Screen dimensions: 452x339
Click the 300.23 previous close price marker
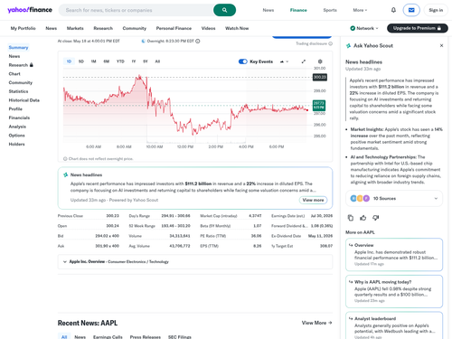(x=320, y=77)
